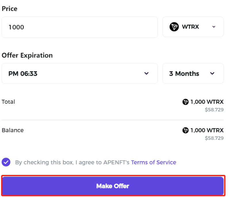Click the TRON icon beside Balance amount

[185, 130]
